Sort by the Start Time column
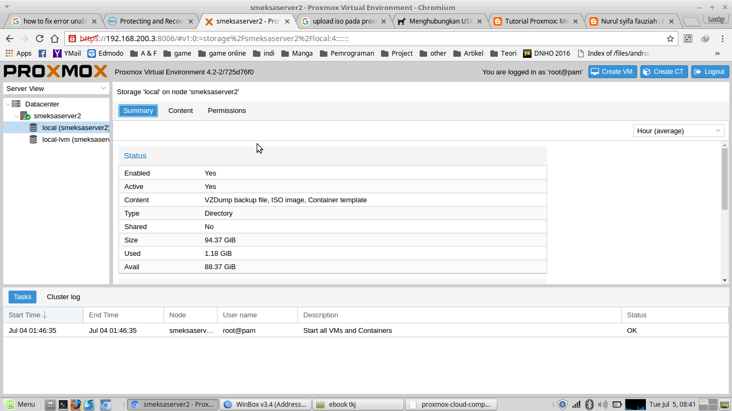The width and height of the screenshot is (732, 411). click(43, 315)
